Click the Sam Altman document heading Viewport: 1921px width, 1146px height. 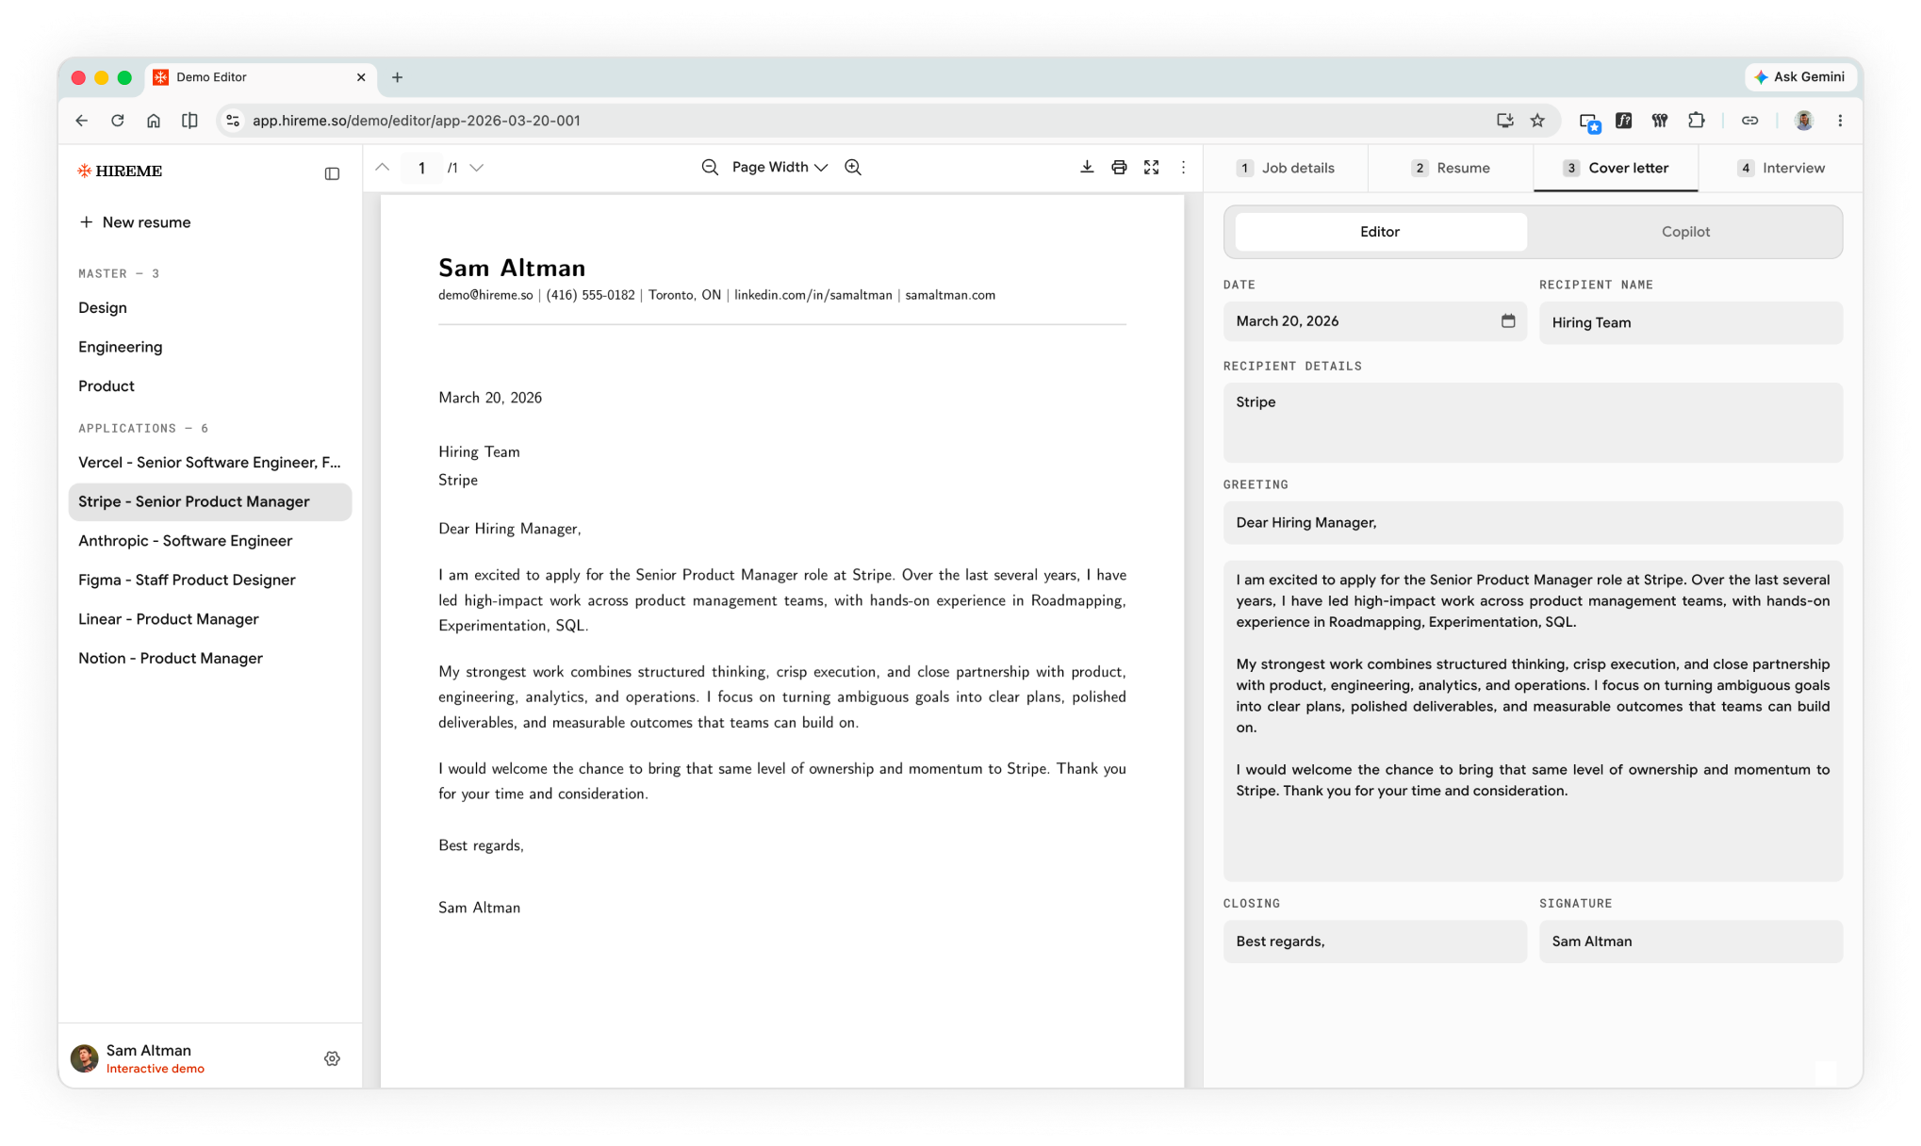click(x=512, y=268)
